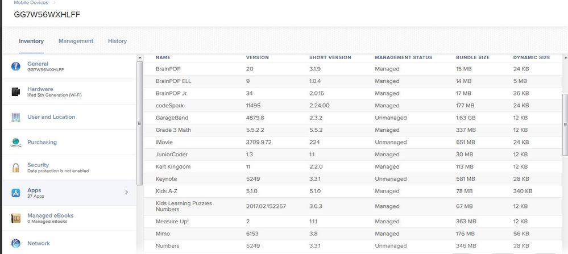Click the table scroll up arrow
Viewport: 568px width, 254px height.
pyautogui.click(x=566, y=57)
